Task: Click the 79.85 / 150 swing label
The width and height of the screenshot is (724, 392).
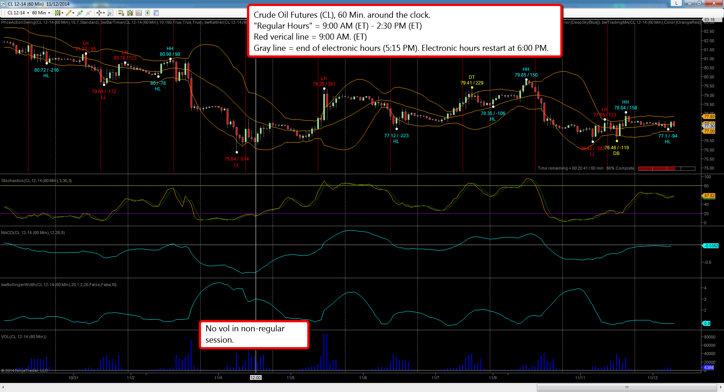Action: 526,75
